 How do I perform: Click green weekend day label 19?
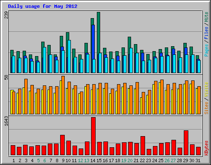click(124, 160)
